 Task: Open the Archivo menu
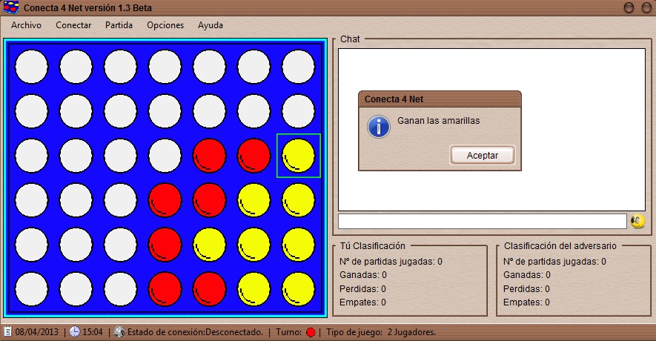27,25
